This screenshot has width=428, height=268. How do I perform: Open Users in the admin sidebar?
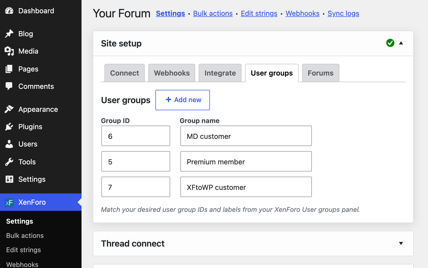41,144
